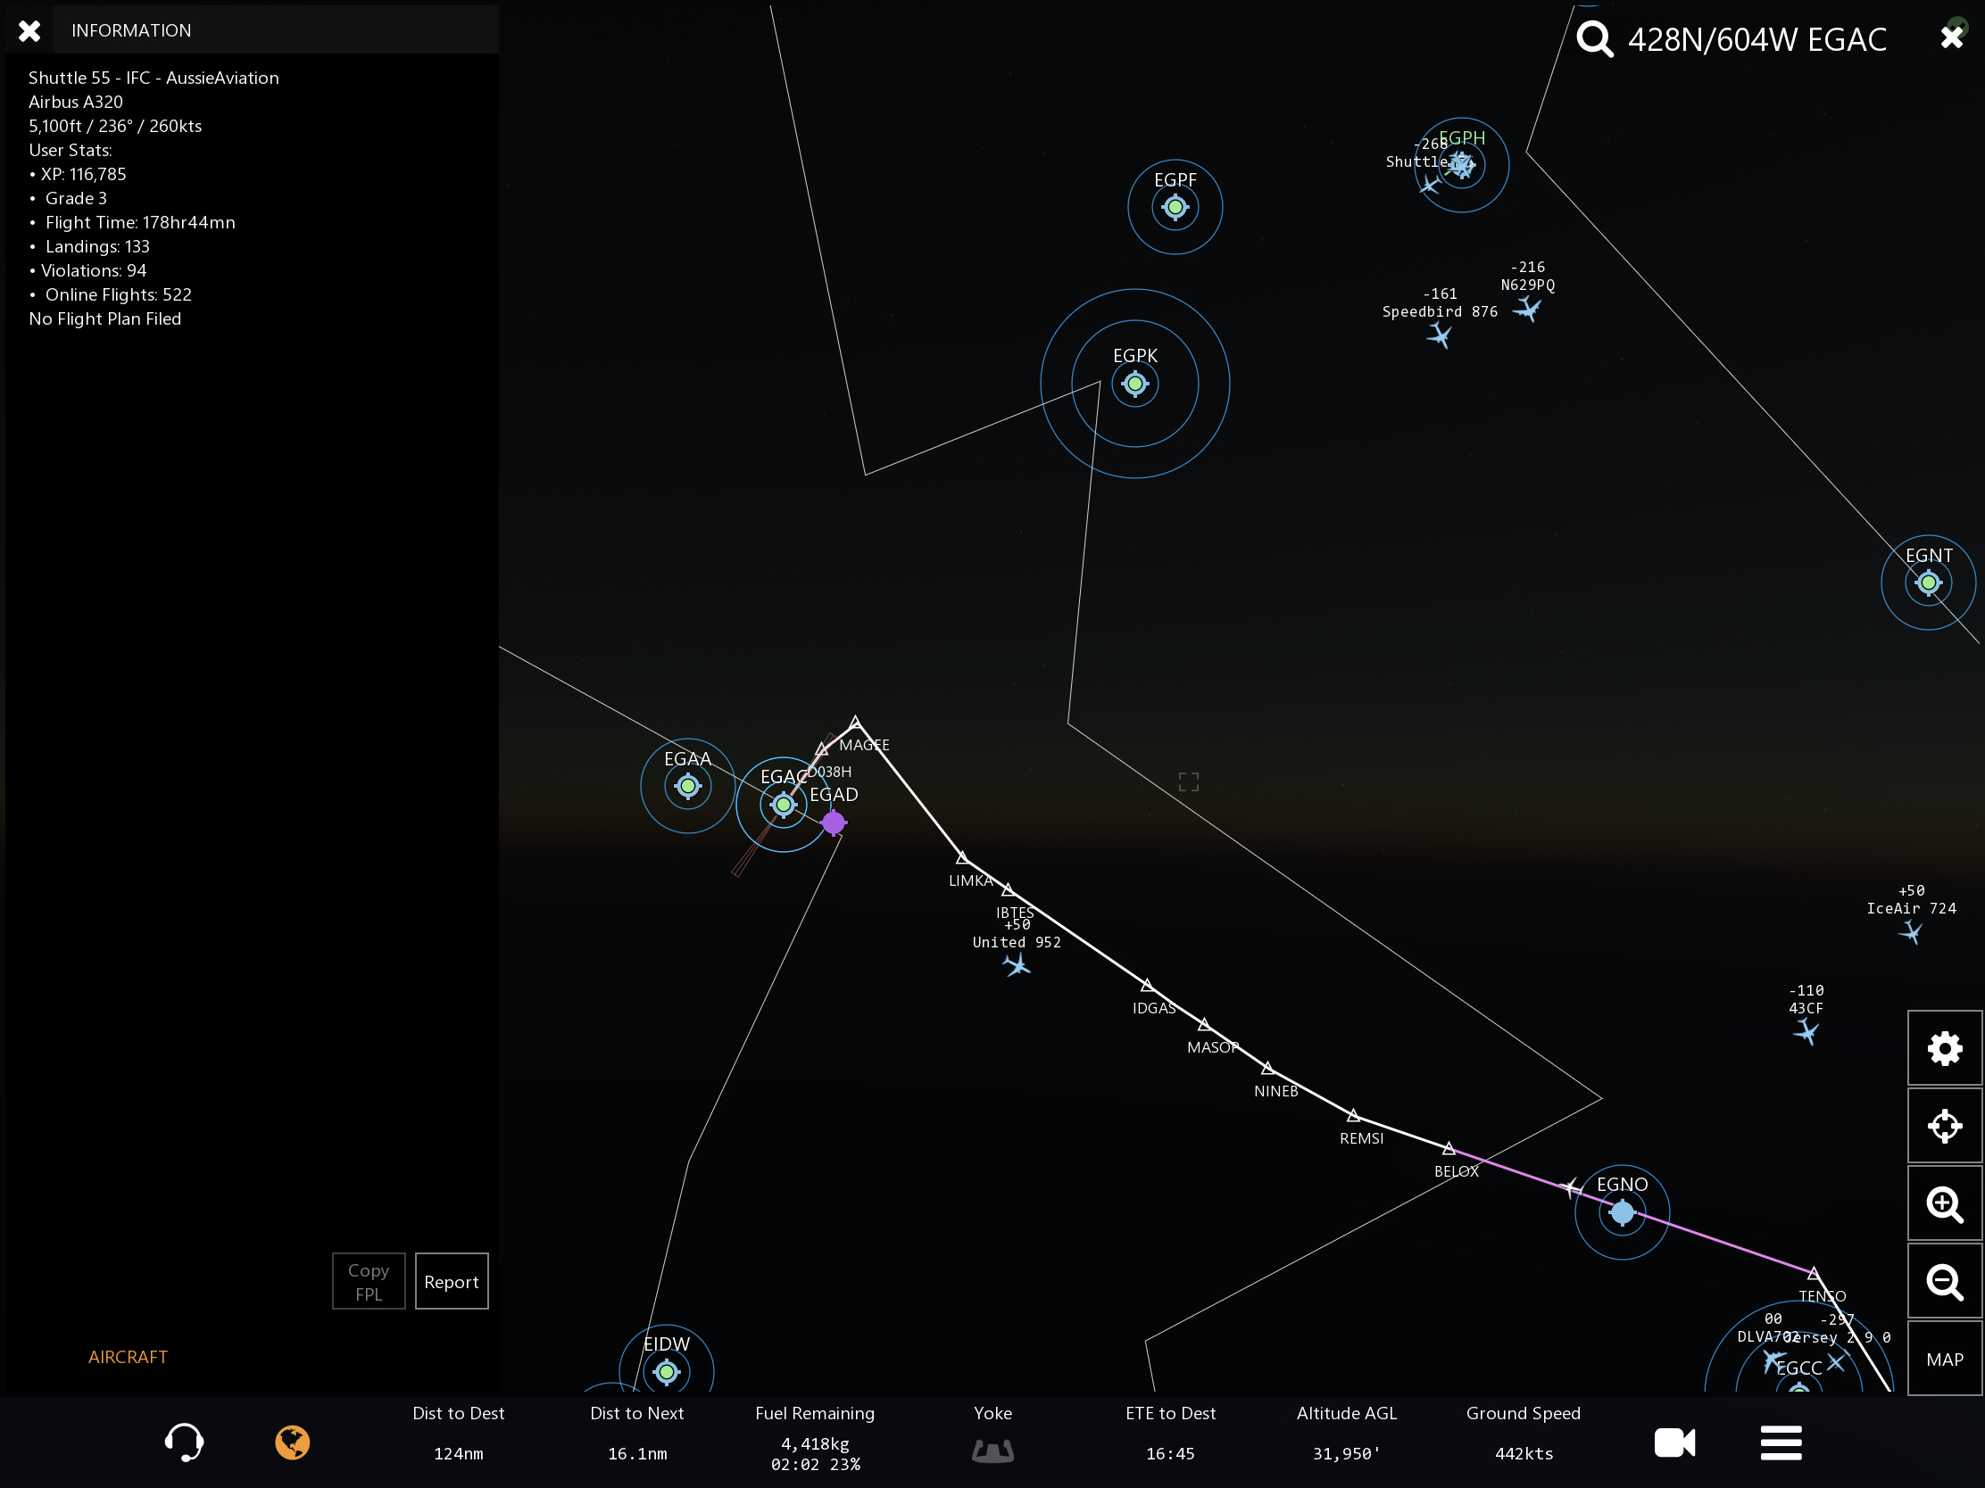Toggle the yoke control indicator
Screen dimensions: 1985x1488
tap(992, 1451)
